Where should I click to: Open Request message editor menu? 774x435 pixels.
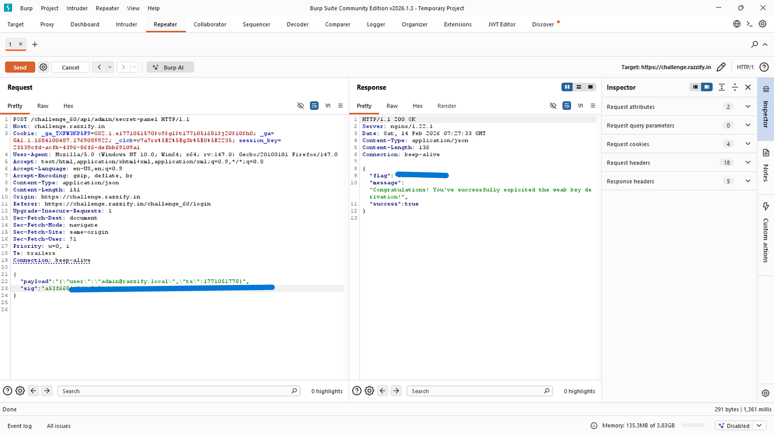pyautogui.click(x=341, y=105)
